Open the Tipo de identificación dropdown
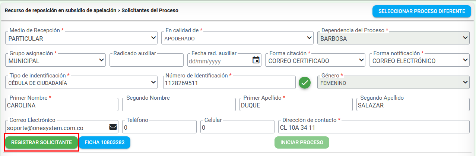Viewport: 476px width, 156px height. [82, 83]
